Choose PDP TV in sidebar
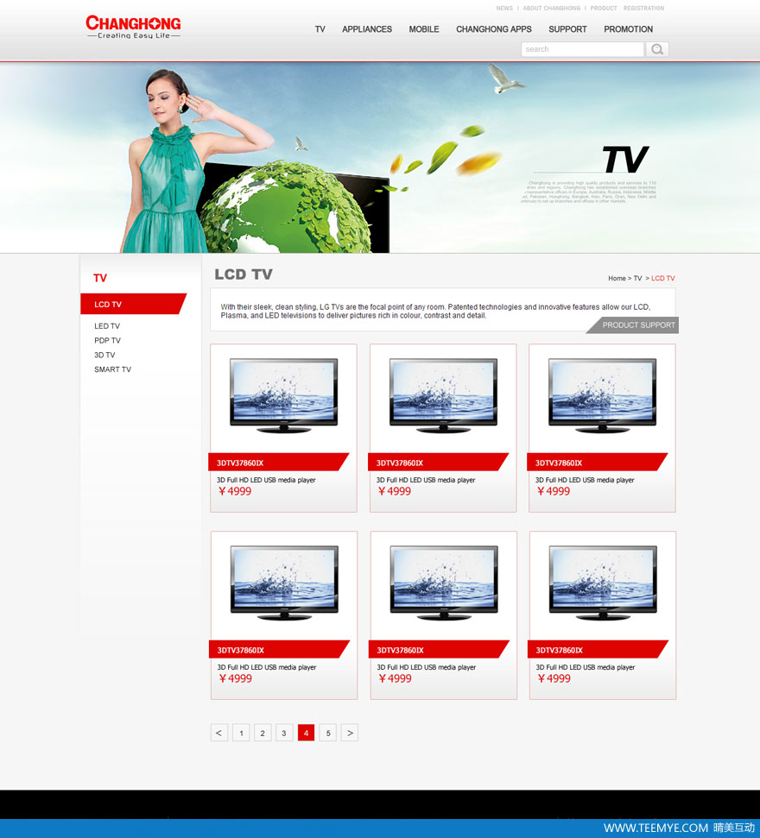The height and width of the screenshot is (838, 760). tap(107, 340)
